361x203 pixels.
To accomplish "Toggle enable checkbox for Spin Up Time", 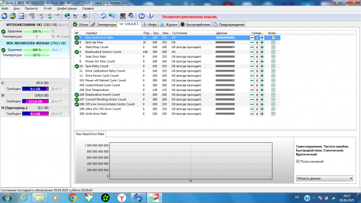I will [x=273, y=42].
